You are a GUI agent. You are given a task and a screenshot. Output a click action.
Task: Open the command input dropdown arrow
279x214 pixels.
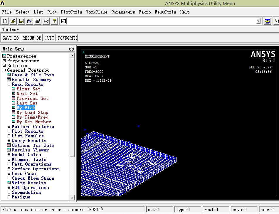[x=258, y=21]
